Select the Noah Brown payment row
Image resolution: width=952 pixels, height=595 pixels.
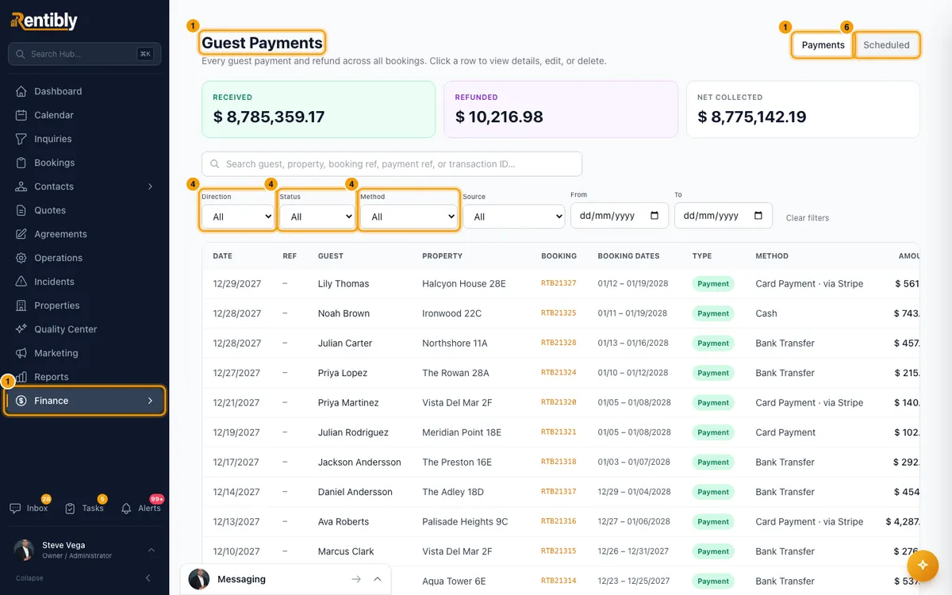561,313
